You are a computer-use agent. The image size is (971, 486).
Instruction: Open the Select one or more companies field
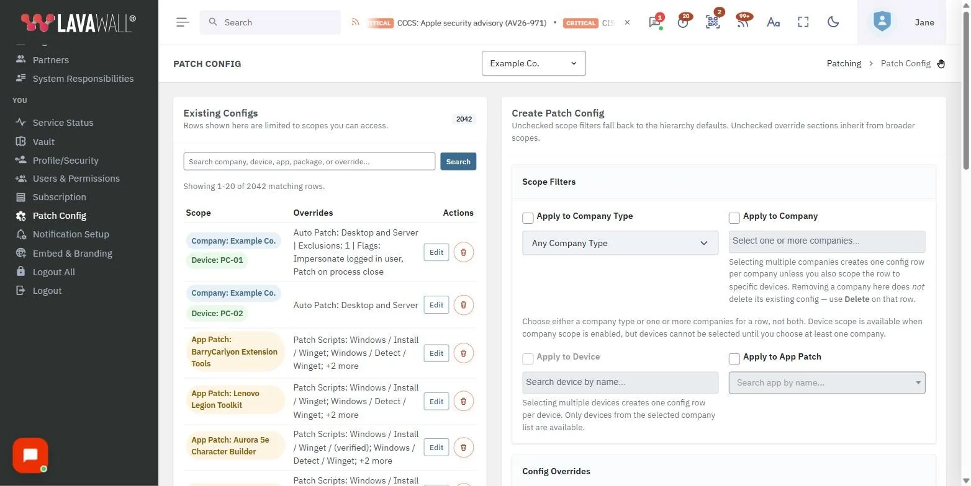coord(827,241)
